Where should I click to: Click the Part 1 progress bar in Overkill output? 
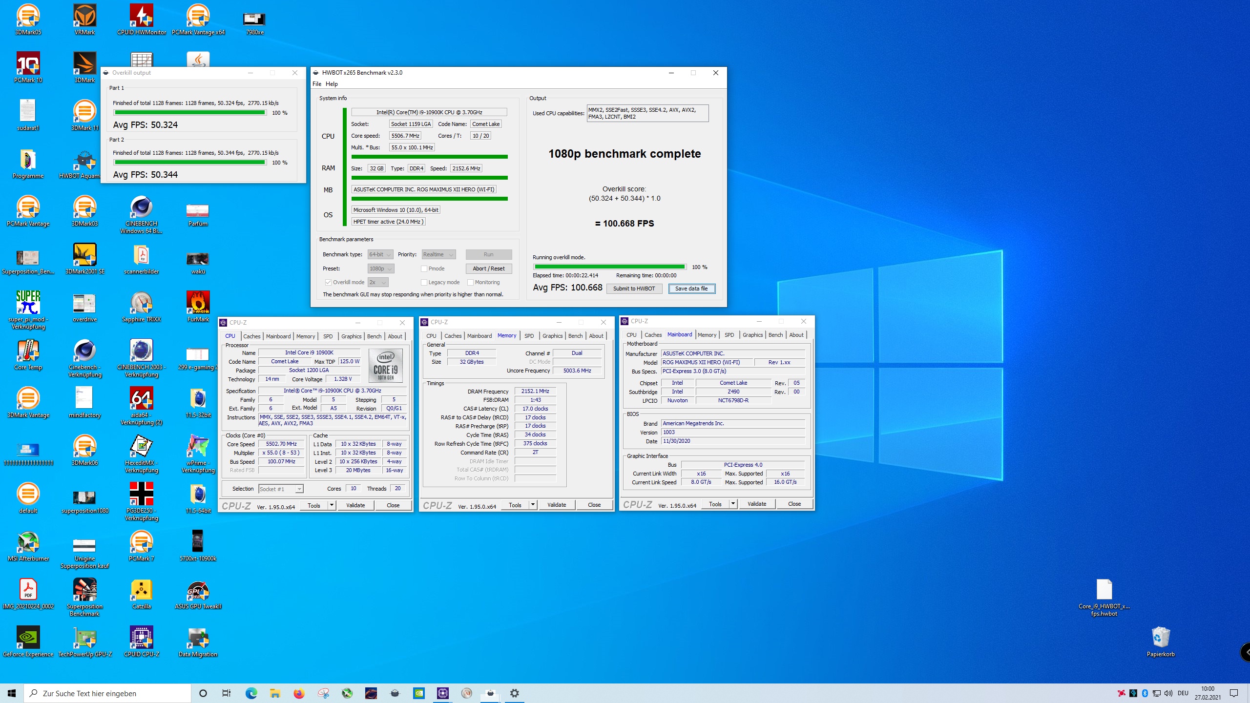click(x=189, y=113)
